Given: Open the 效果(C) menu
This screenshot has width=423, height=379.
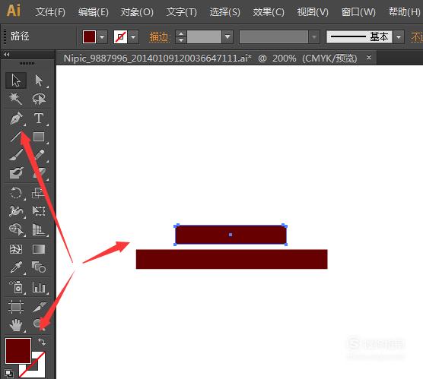Looking at the screenshot, I should [269, 12].
